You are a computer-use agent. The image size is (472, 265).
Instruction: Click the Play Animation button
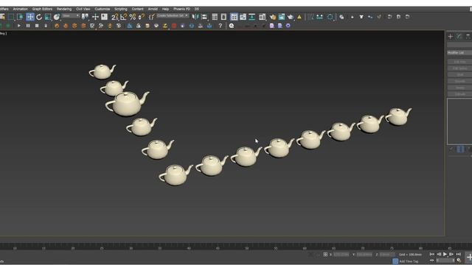tap(445, 254)
